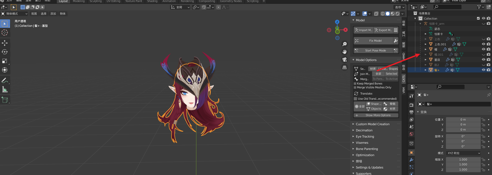The width and height of the screenshot is (492, 175).
Task: Open the MMD sidebar tab
Action: pyautogui.click(x=404, y=56)
